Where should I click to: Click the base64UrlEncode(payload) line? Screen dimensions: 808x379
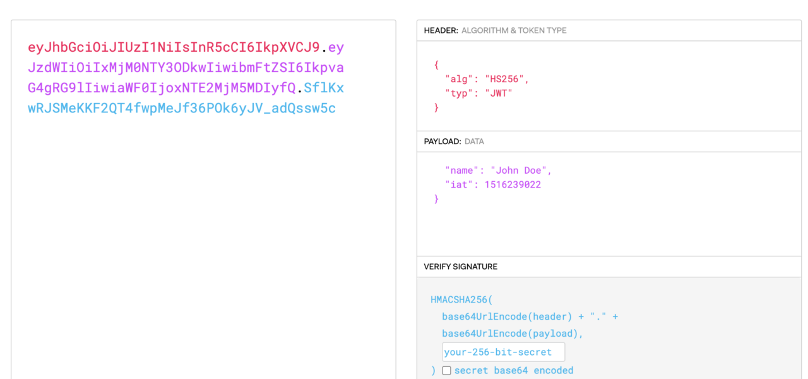click(x=512, y=334)
